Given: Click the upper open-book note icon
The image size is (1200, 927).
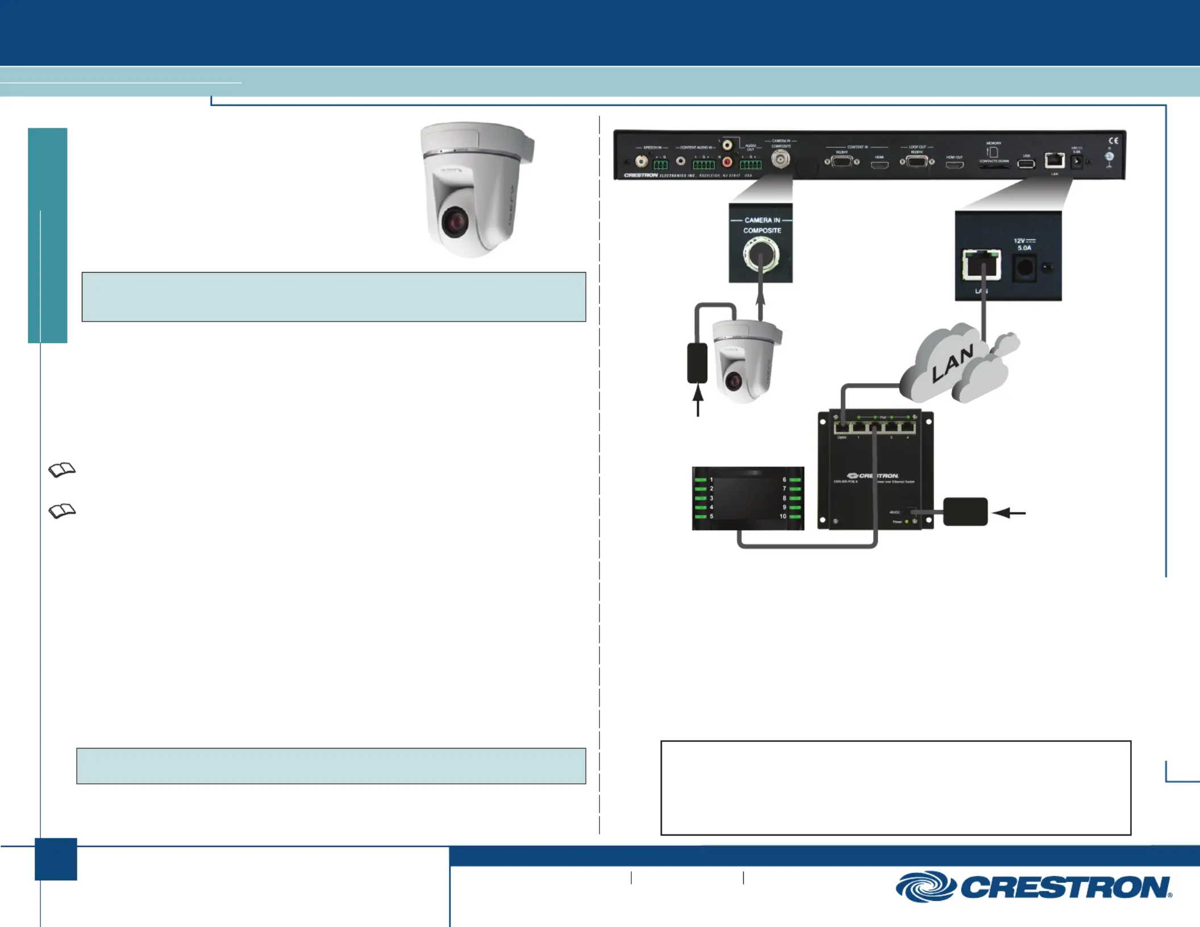Looking at the screenshot, I should click(x=62, y=470).
